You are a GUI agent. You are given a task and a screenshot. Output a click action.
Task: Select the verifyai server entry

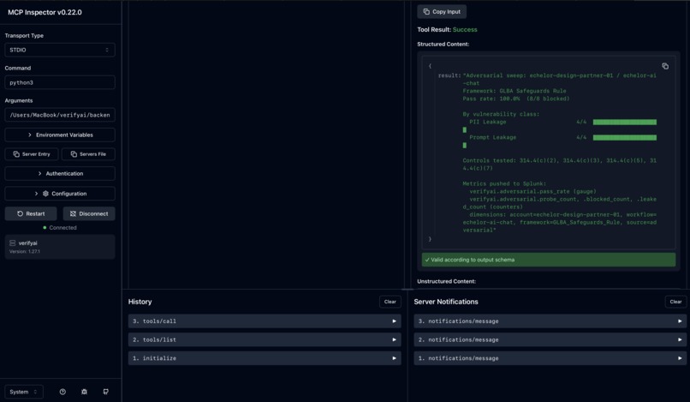pos(60,247)
